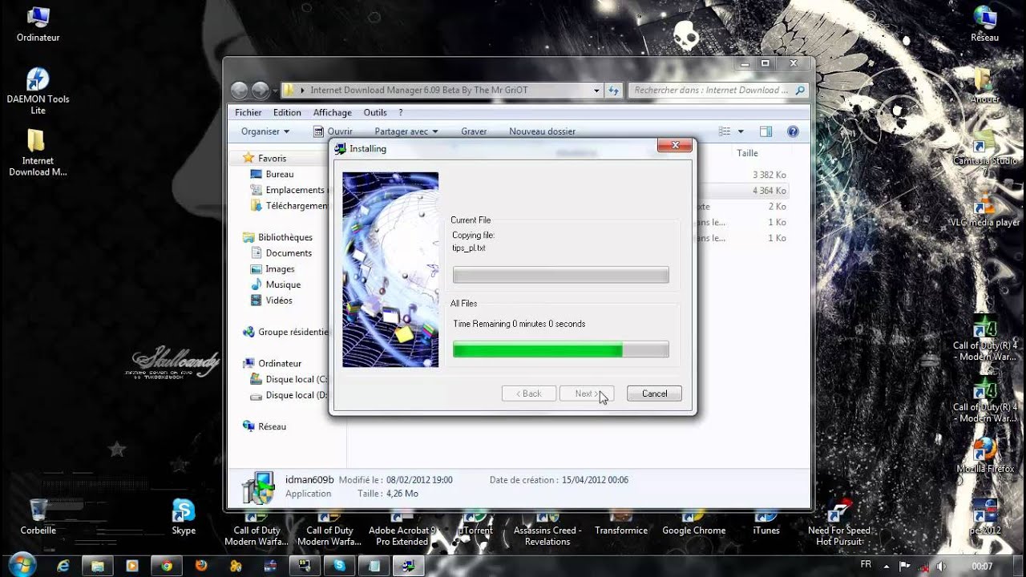Show hidden system tray icons
Screen dimensions: 1026x577
coord(888,566)
